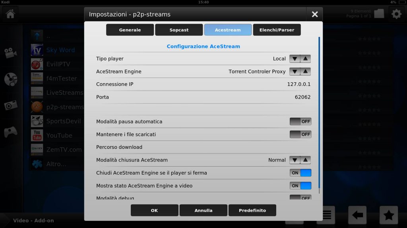Open EvilIPTV in the add-on list
Image resolution: width=407 pixels, height=228 pixels.
58,64
